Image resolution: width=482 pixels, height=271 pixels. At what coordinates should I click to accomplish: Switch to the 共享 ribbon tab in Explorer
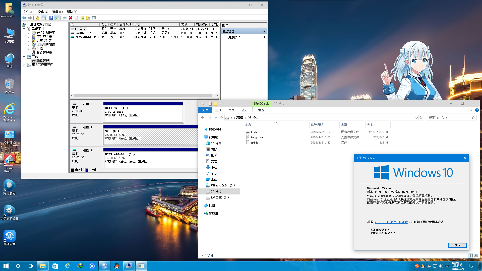pos(231,110)
